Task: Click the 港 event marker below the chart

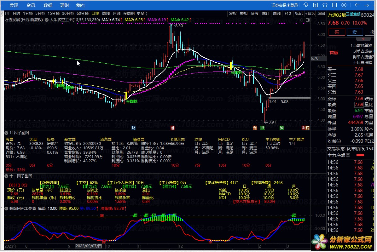Action: coord(172,128)
